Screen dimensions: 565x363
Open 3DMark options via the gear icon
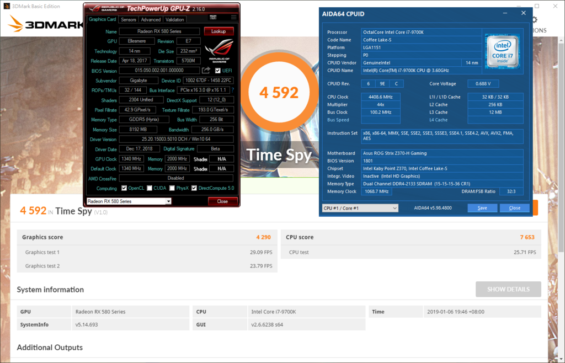[534, 19]
